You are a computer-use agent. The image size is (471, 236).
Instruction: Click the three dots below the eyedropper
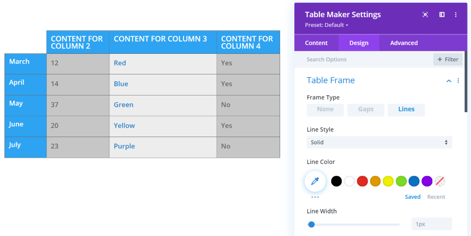315,197
